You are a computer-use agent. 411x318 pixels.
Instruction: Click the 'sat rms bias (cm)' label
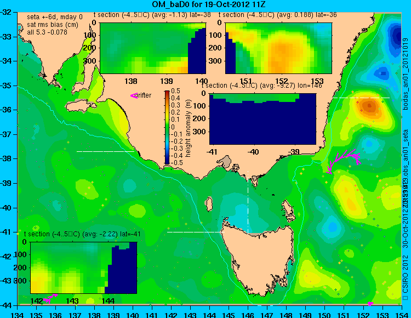[x=53, y=25]
